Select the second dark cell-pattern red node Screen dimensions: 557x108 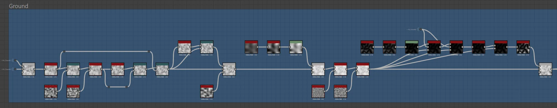pyautogui.click(x=389, y=47)
